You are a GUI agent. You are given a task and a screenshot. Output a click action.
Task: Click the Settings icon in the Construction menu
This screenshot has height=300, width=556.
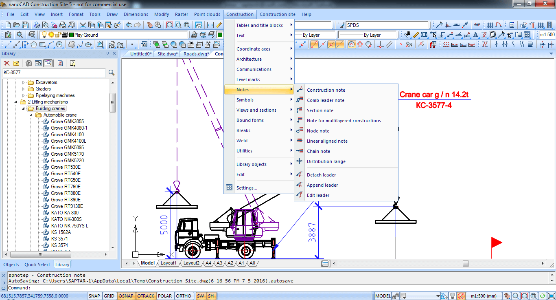229,188
